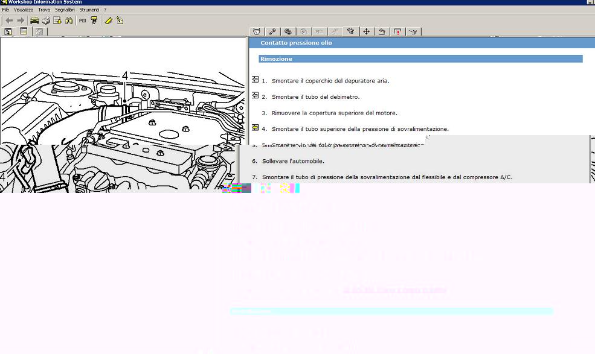
Task: Click the yellow stamp tool icon
Action: tap(94, 21)
